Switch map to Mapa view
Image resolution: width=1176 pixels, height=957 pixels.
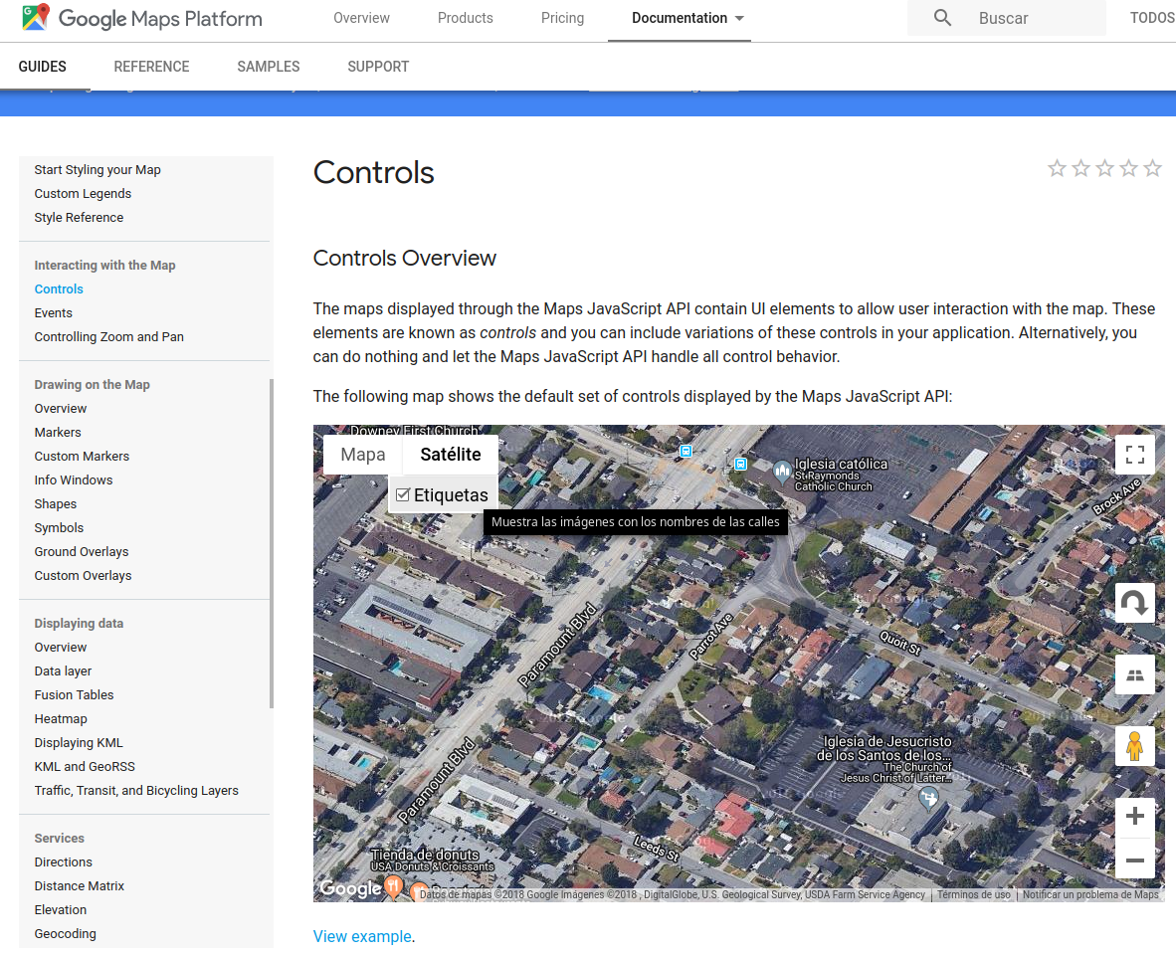coord(362,455)
